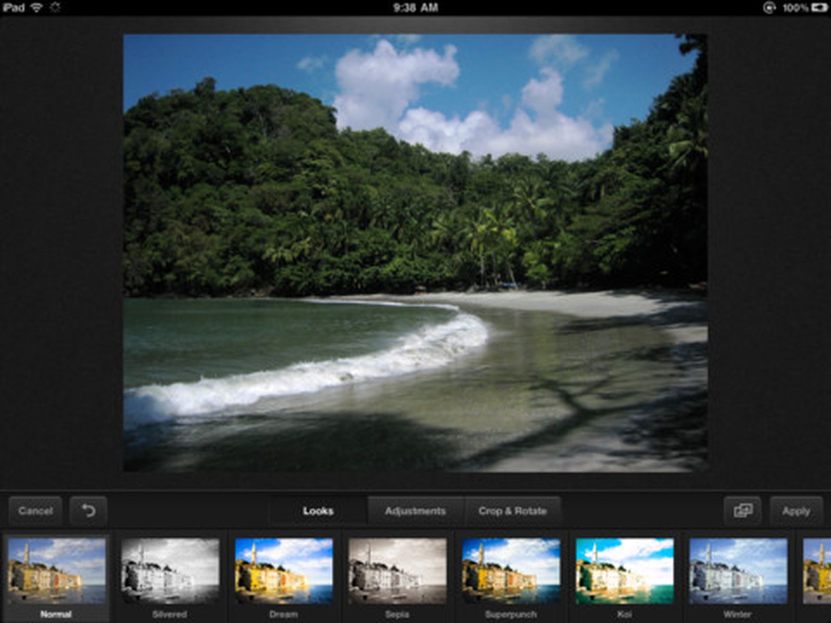The image size is (831, 623).
Task: Select the Looks tab
Action: (317, 511)
